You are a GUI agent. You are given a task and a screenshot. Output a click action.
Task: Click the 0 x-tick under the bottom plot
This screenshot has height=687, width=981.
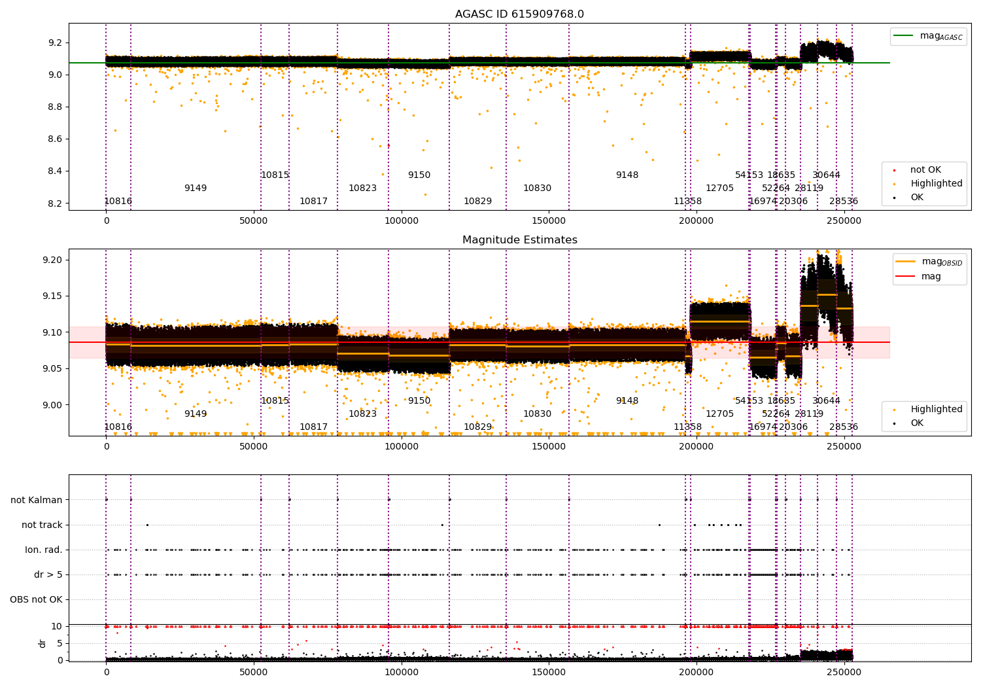click(x=106, y=673)
